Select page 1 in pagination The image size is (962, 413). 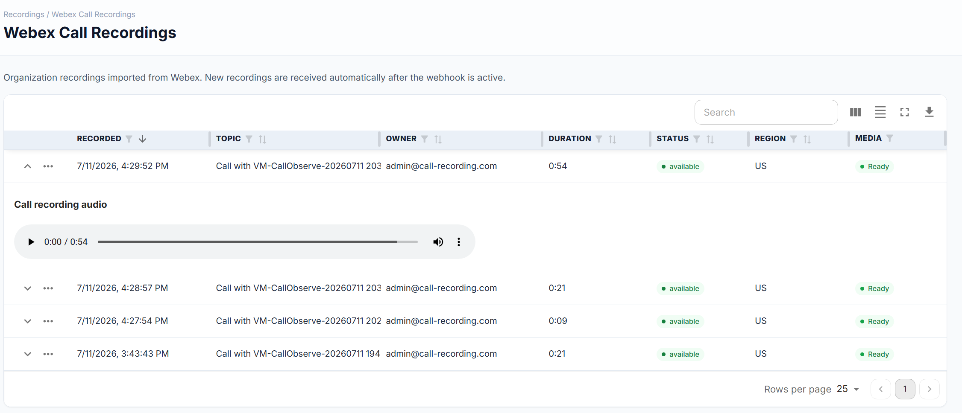point(905,389)
